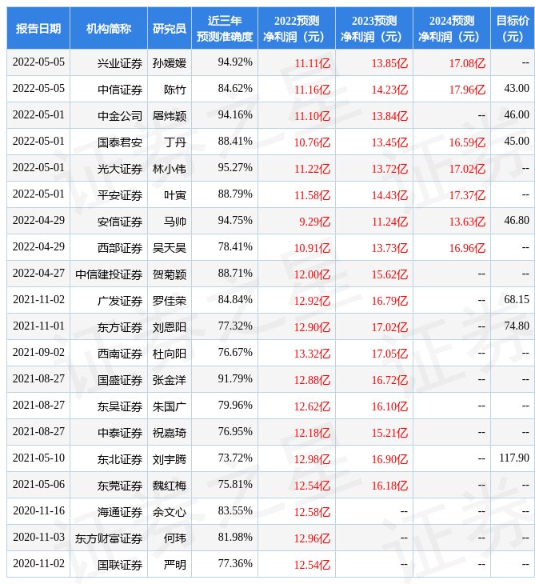Click the 机构简称 column header
Image resolution: width=535 pixels, height=584 pixels.
tap(108, 28)
